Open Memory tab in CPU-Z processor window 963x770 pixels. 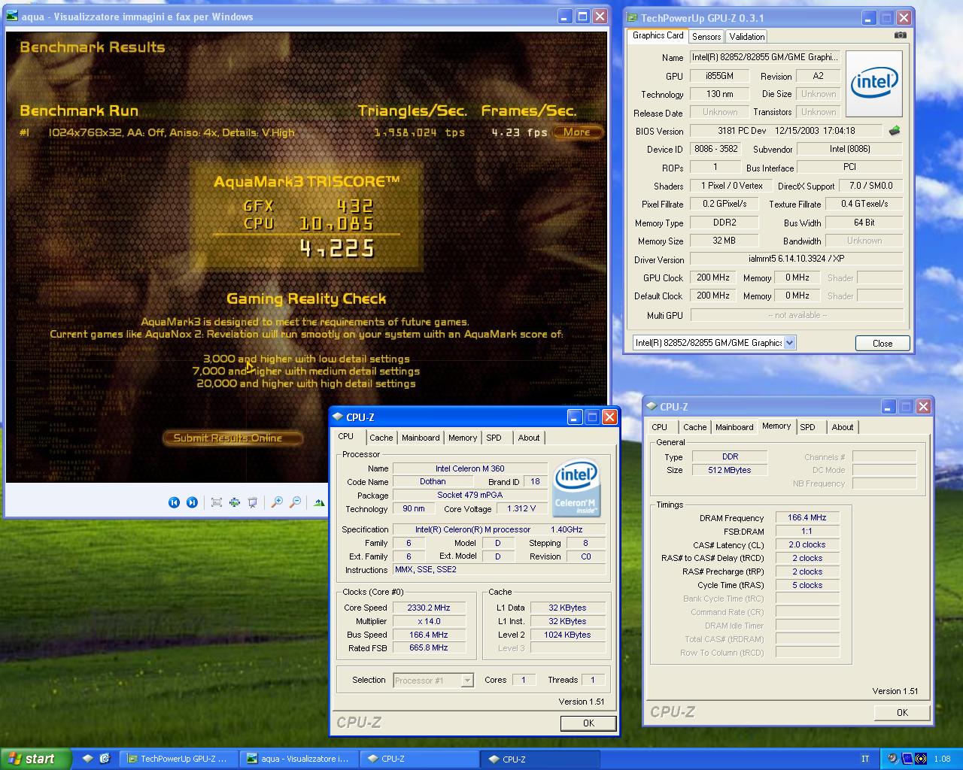tap(463, 438)
